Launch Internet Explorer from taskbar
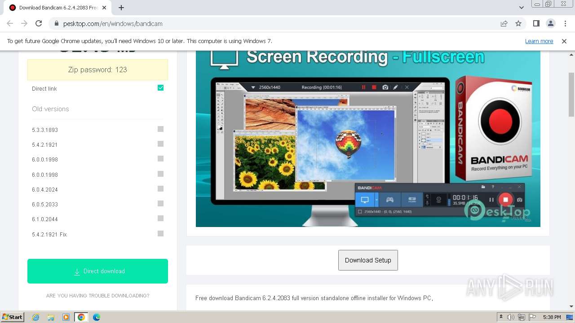 click(x=36, y=317)
